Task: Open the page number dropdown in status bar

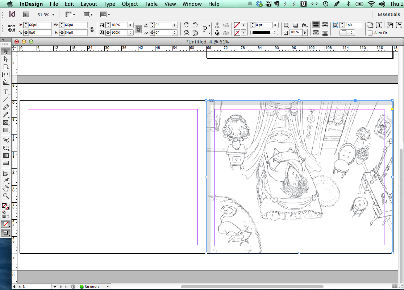Action: pos(55,287)
